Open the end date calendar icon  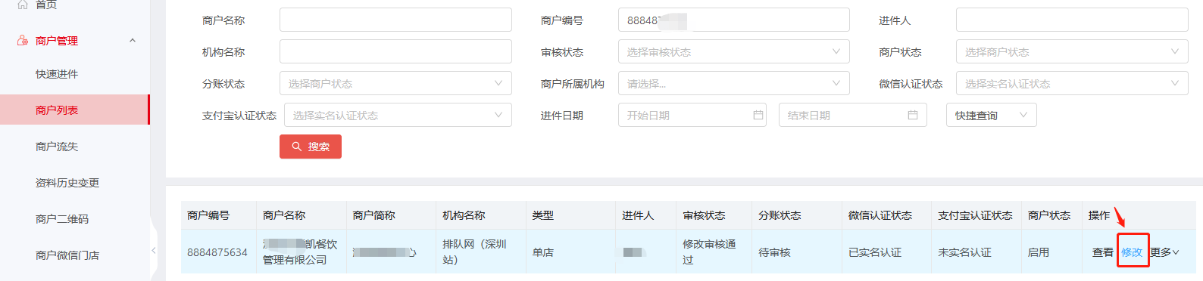[x=913, y=115]
